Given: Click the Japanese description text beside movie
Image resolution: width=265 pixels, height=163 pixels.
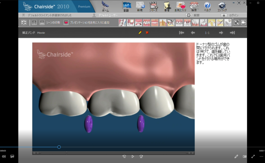Looking at the screenshot, I should 213,53.
